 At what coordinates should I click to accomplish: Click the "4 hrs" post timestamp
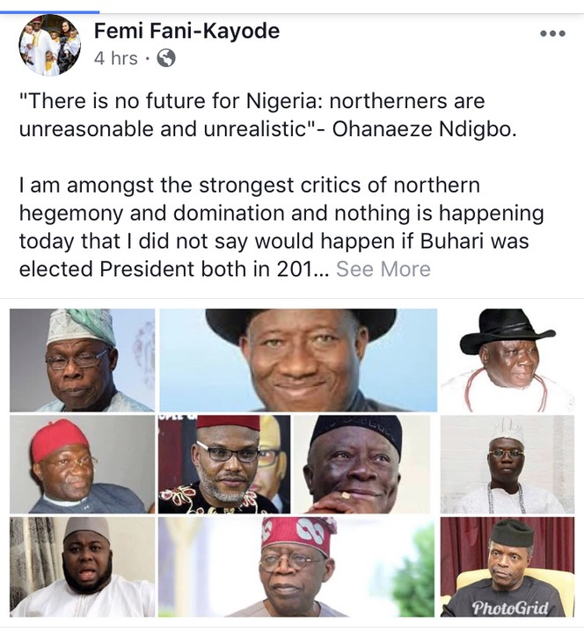click(x=116, y=59)
